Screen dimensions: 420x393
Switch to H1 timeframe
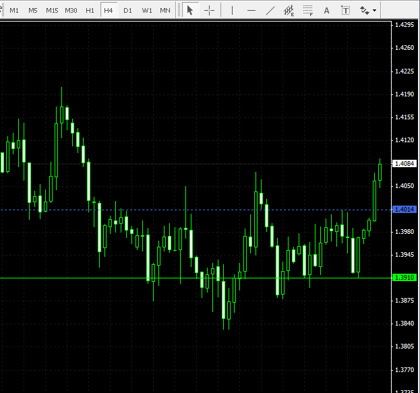point(90,10)
